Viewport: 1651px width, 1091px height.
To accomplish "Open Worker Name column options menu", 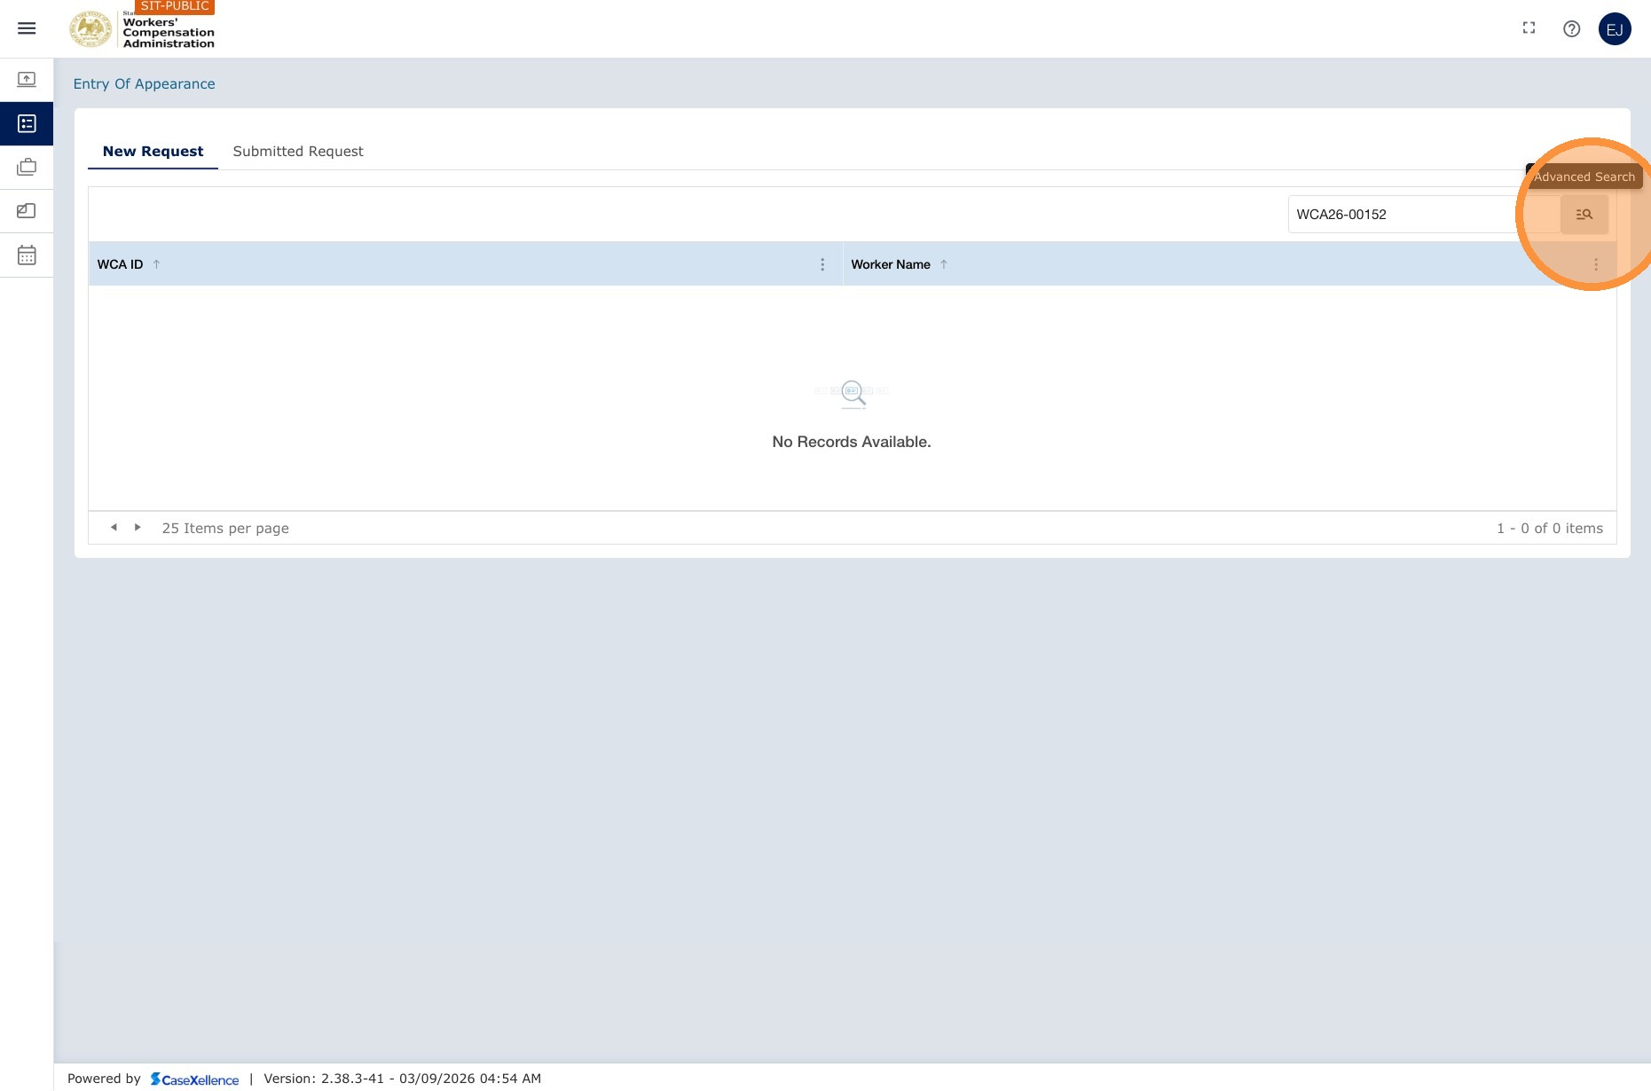I will 1595,264.
